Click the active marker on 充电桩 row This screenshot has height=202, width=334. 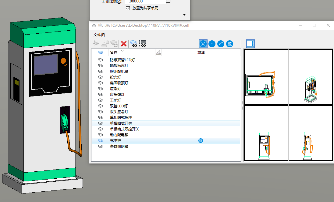[x=201, y=140]
